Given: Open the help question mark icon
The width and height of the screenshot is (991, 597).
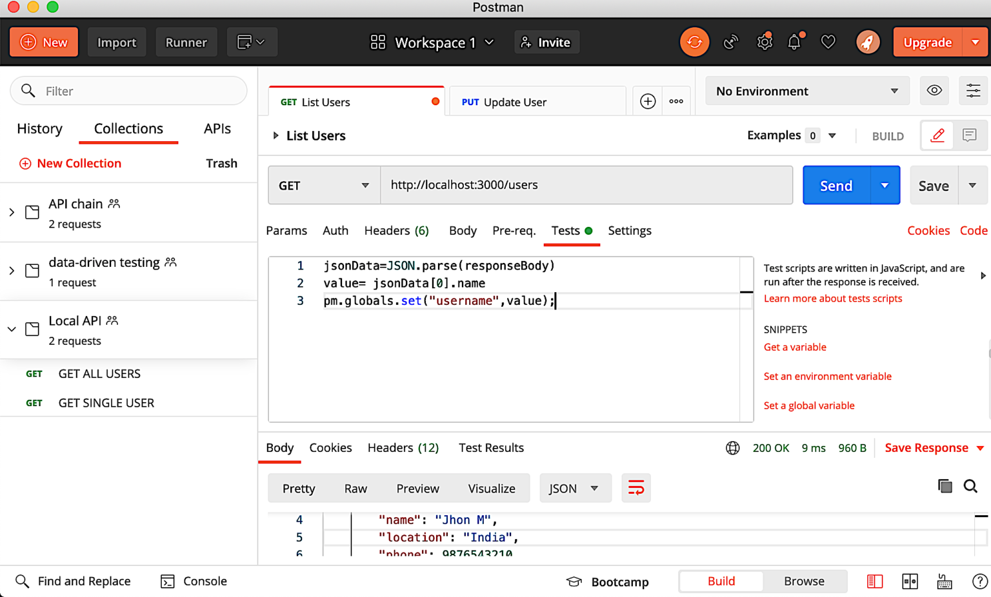Looking at the screenshot, I should coord(980,582).
